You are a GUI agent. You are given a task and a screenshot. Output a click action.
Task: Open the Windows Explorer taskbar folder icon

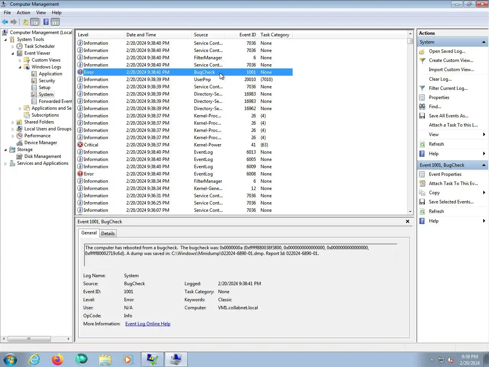[x=105, y=360]
